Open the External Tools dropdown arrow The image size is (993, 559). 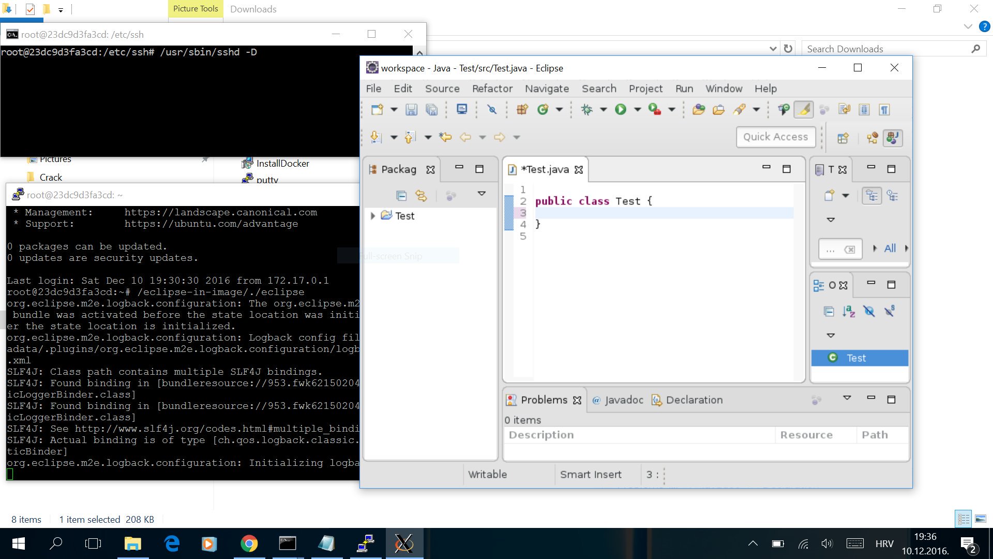pyautogui.click(x=671, y=109)
